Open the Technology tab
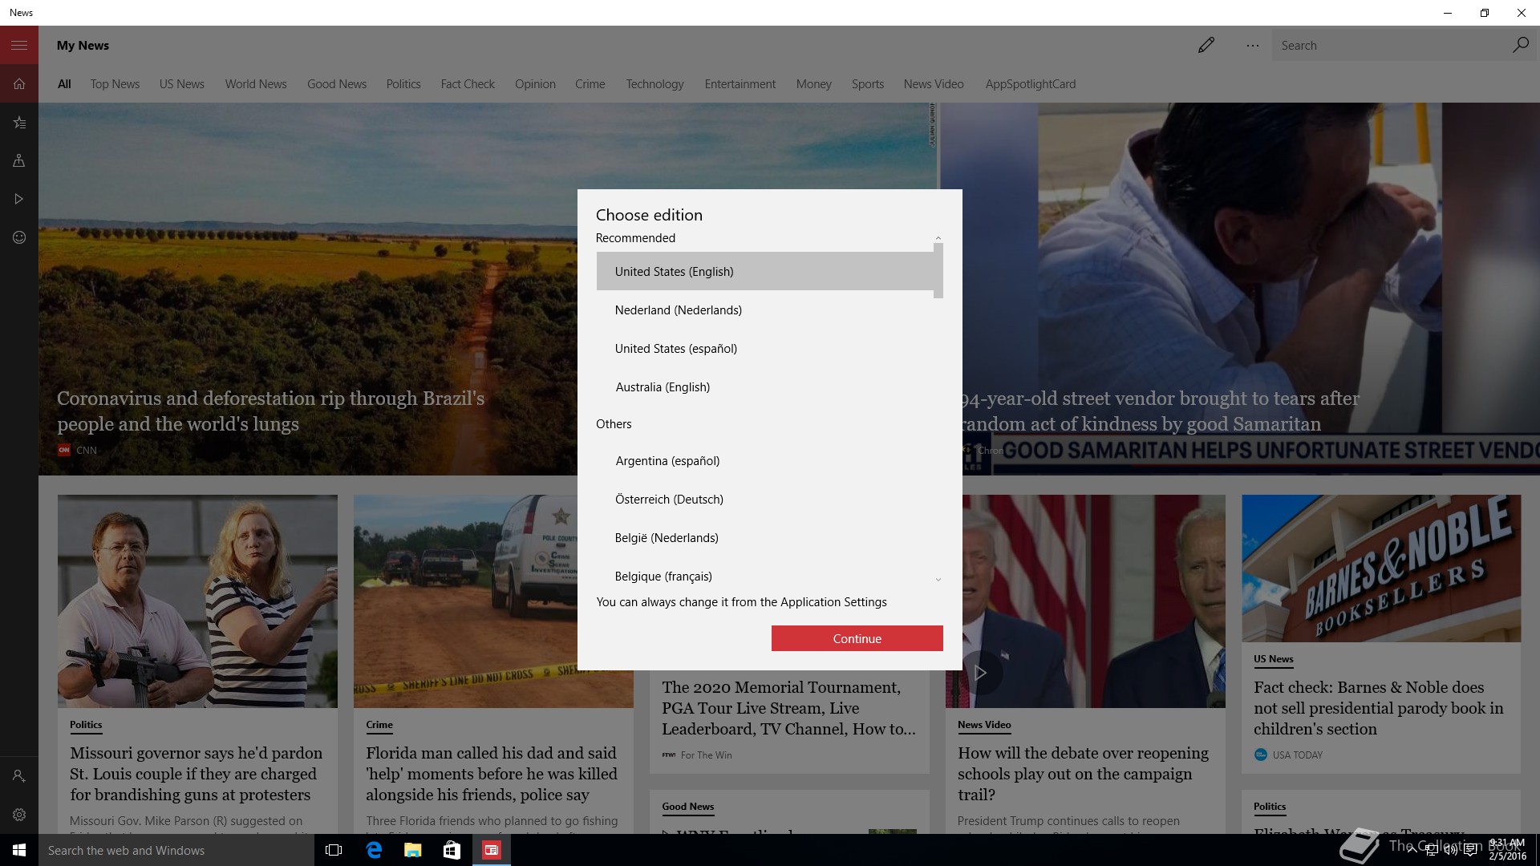Viewport: 1540px width, 866px height. (654, 83)
